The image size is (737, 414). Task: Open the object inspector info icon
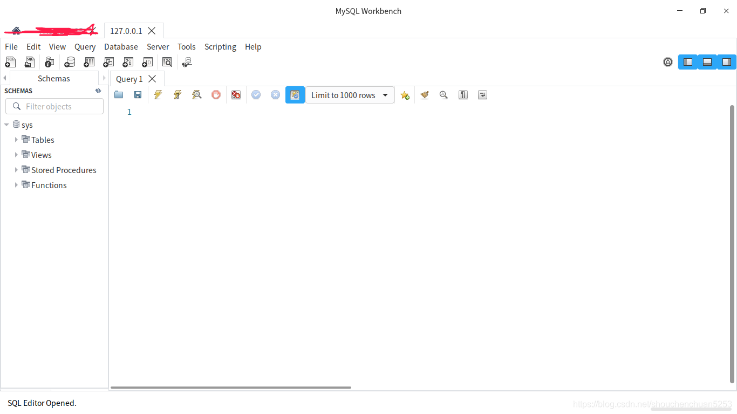[50, 63]
